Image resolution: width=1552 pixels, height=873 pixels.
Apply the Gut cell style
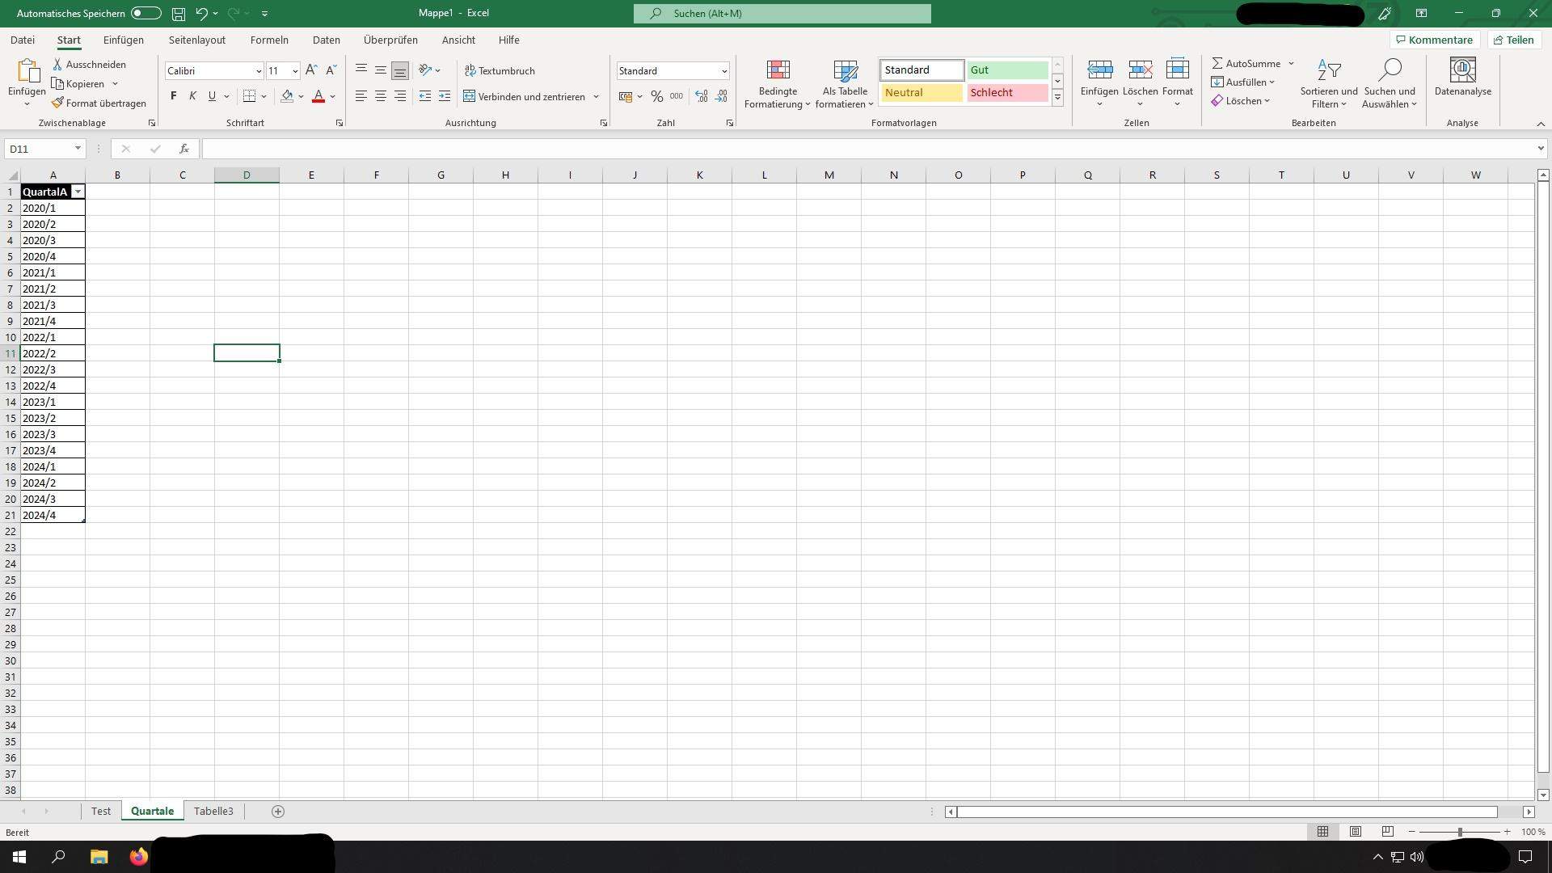pos(1007,70)
